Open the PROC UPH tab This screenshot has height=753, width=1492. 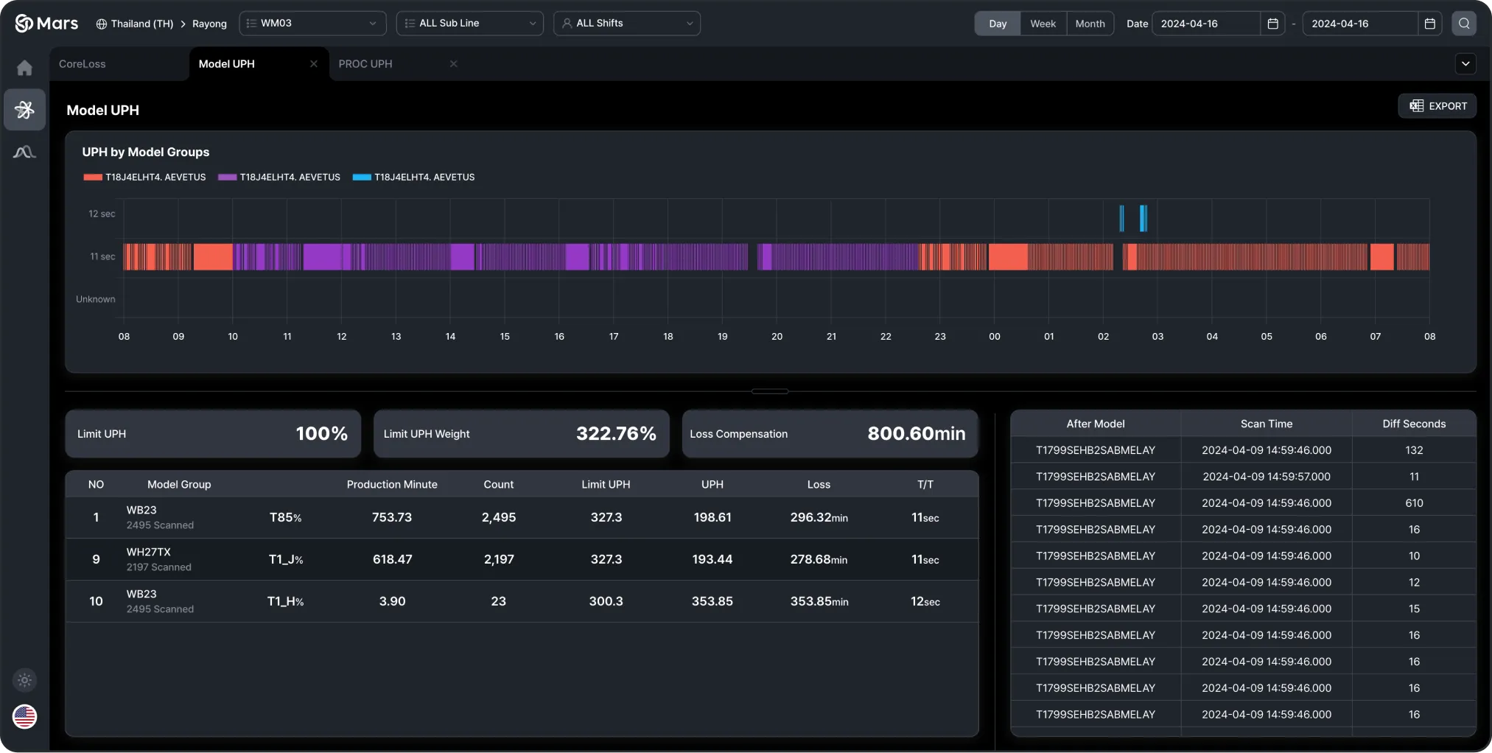click(365, 64)
